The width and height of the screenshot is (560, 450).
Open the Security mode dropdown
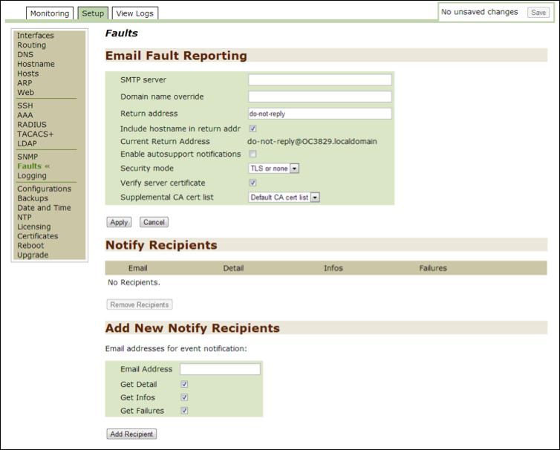coord(273,169)
